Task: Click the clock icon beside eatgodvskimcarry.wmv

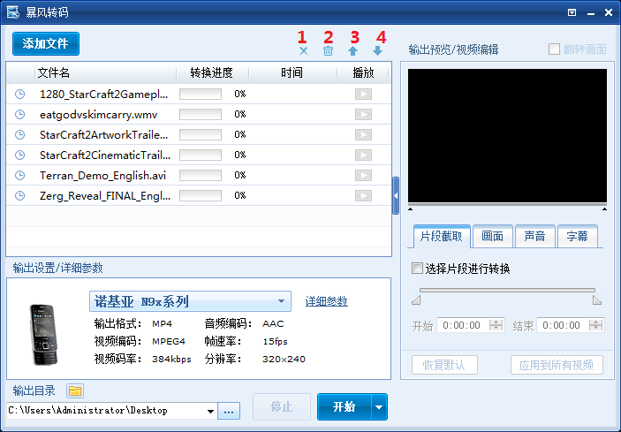Action: pyautogui.click(x=19, y=115)
